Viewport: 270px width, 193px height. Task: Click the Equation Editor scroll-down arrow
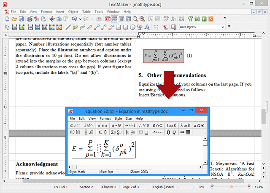(x=205, y=162)
